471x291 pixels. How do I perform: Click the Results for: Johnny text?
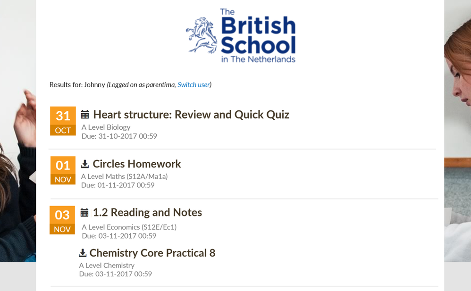click(77, 85)
